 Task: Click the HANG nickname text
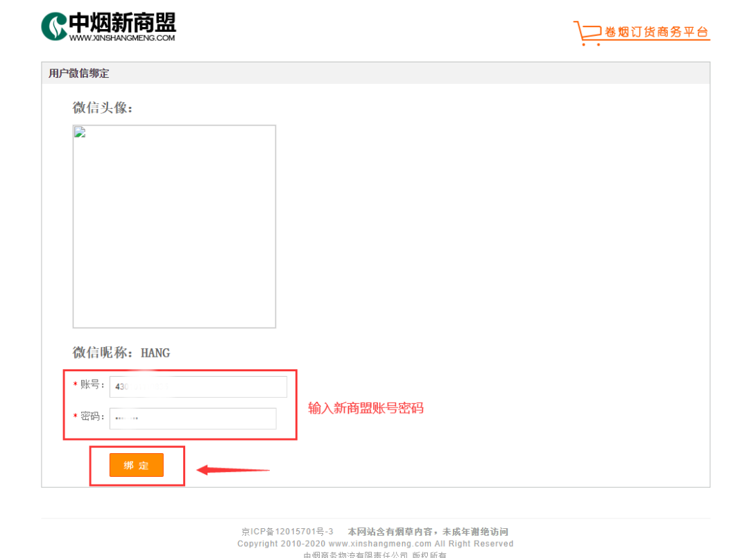pyautogui.click(x=155, y=353)
